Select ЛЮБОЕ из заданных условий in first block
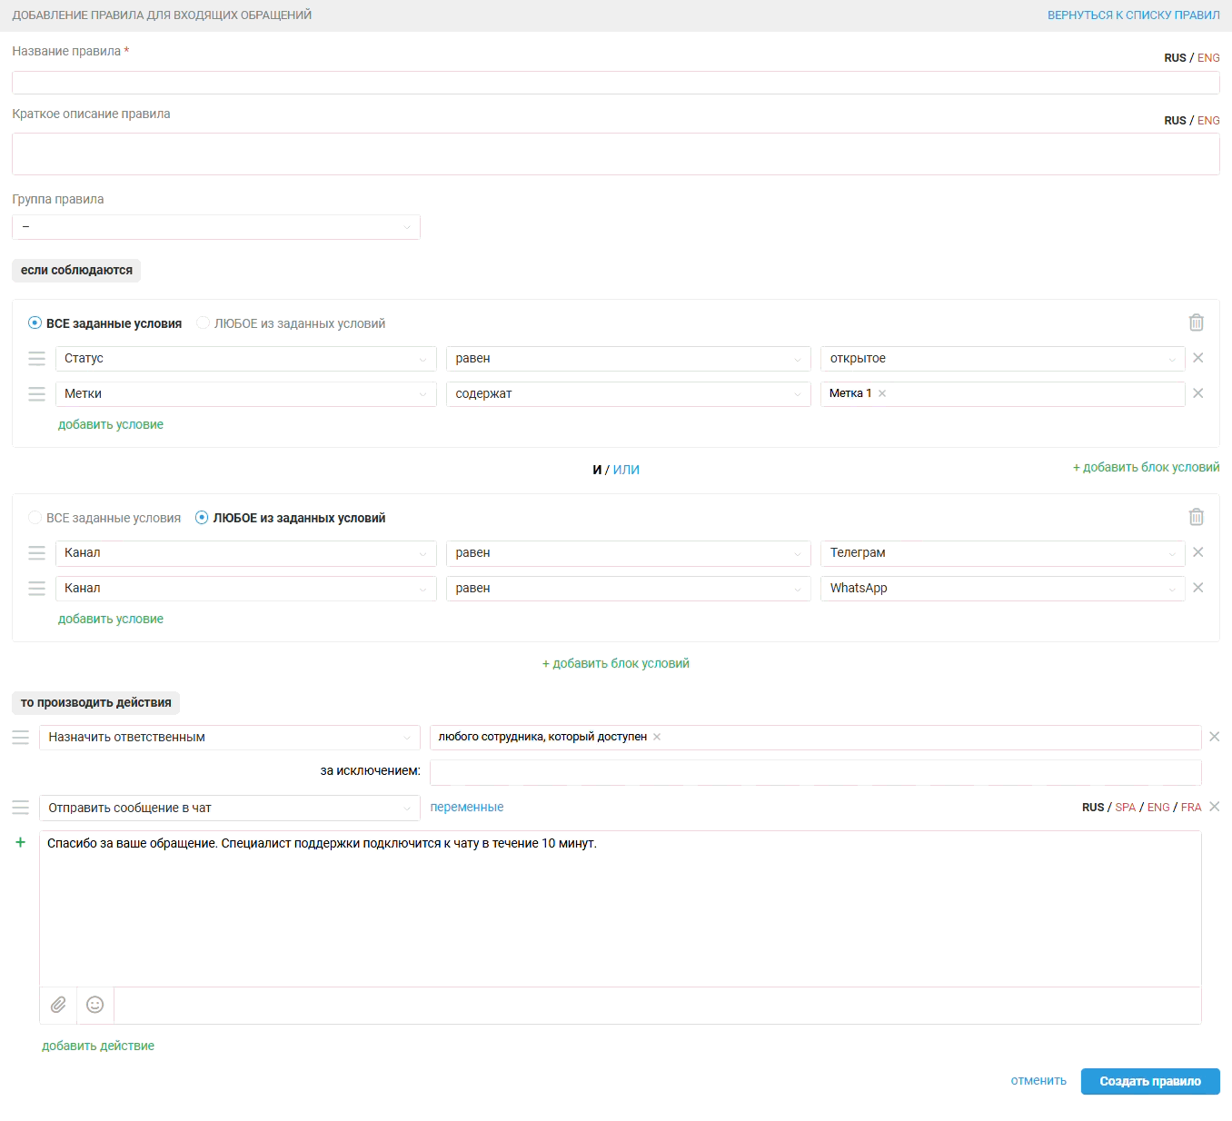The height and width of the screenshot is (1121, 1232). click(204, 323)
